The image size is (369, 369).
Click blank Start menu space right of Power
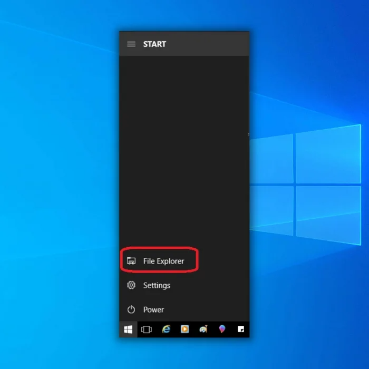coord(211,309)
